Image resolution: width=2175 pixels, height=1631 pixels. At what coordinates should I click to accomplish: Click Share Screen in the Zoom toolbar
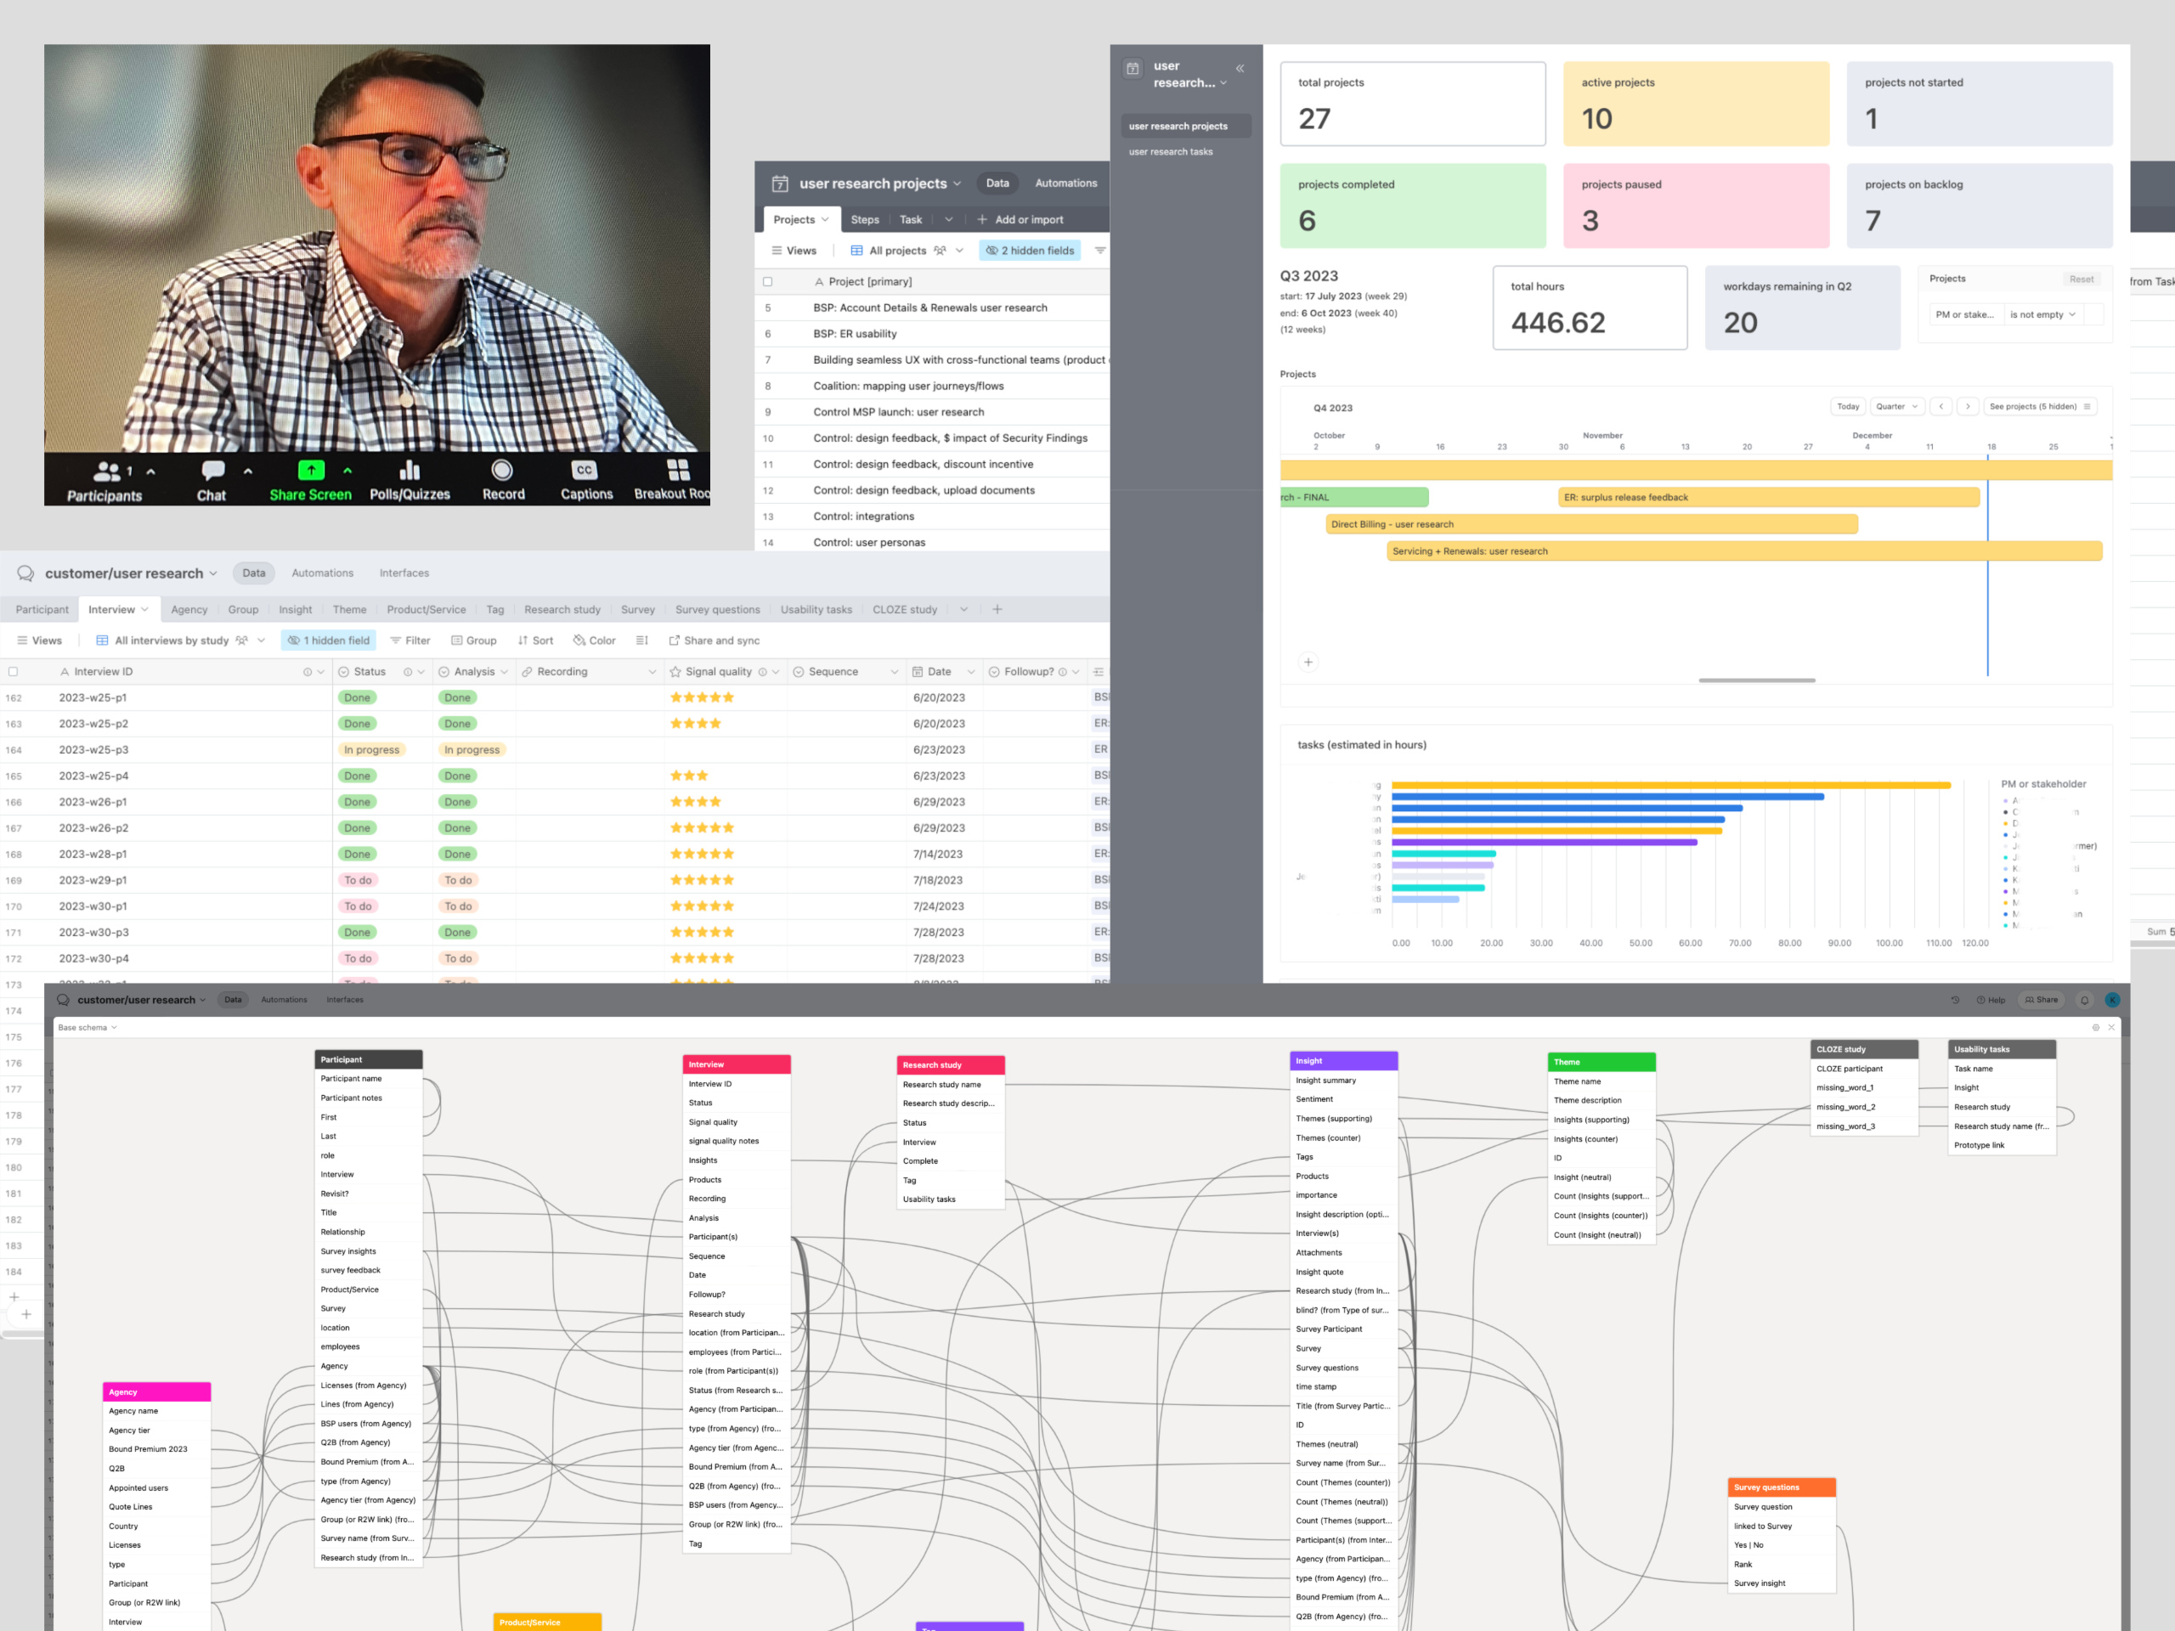coord(310,480)
